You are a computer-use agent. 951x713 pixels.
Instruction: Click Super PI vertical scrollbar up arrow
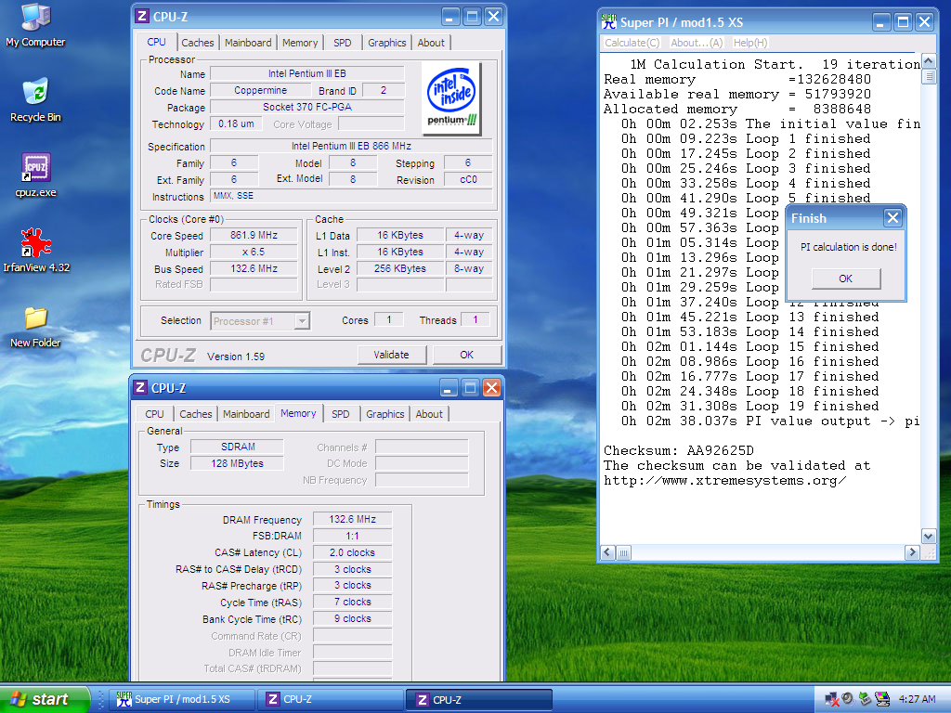(928, 61)
